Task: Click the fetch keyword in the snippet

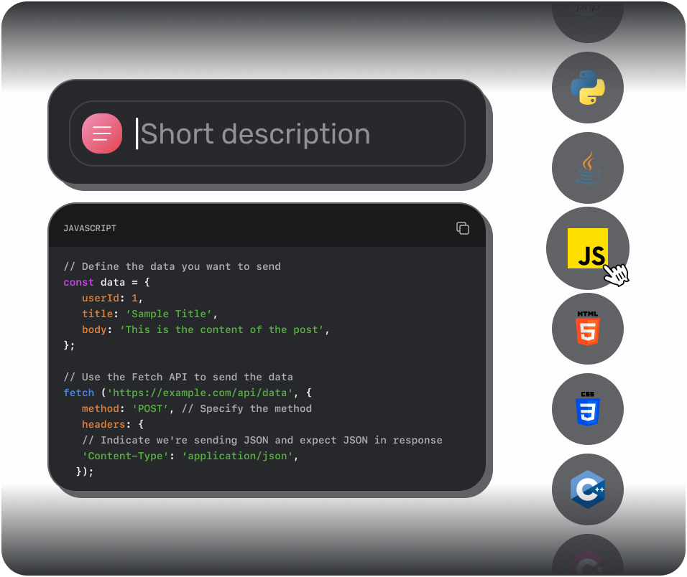Action: (79, 393)
